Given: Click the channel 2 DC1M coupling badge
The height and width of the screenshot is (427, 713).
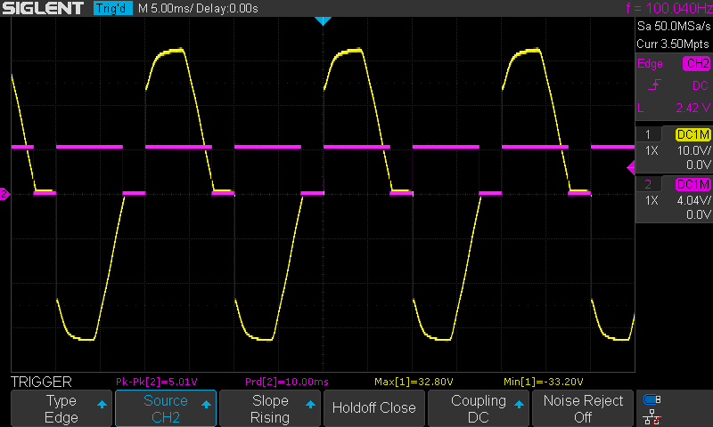Looking at the screenshot, I should coord(693,184).
